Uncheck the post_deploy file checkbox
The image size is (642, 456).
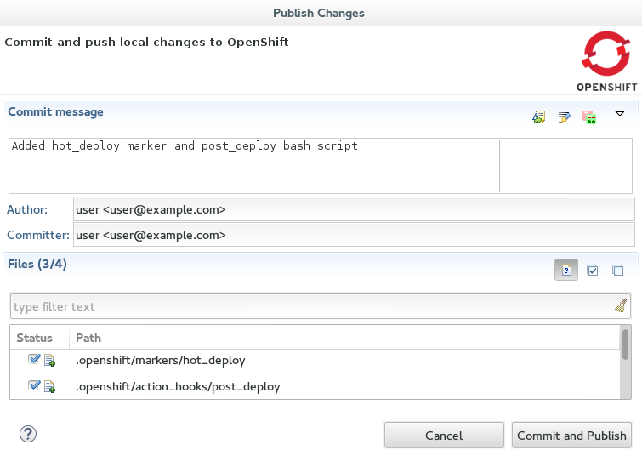coord(34,385)
